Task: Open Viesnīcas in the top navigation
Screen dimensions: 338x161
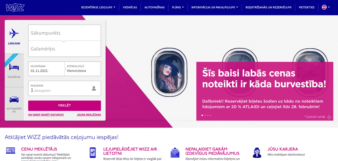Action: pos(130,7)
